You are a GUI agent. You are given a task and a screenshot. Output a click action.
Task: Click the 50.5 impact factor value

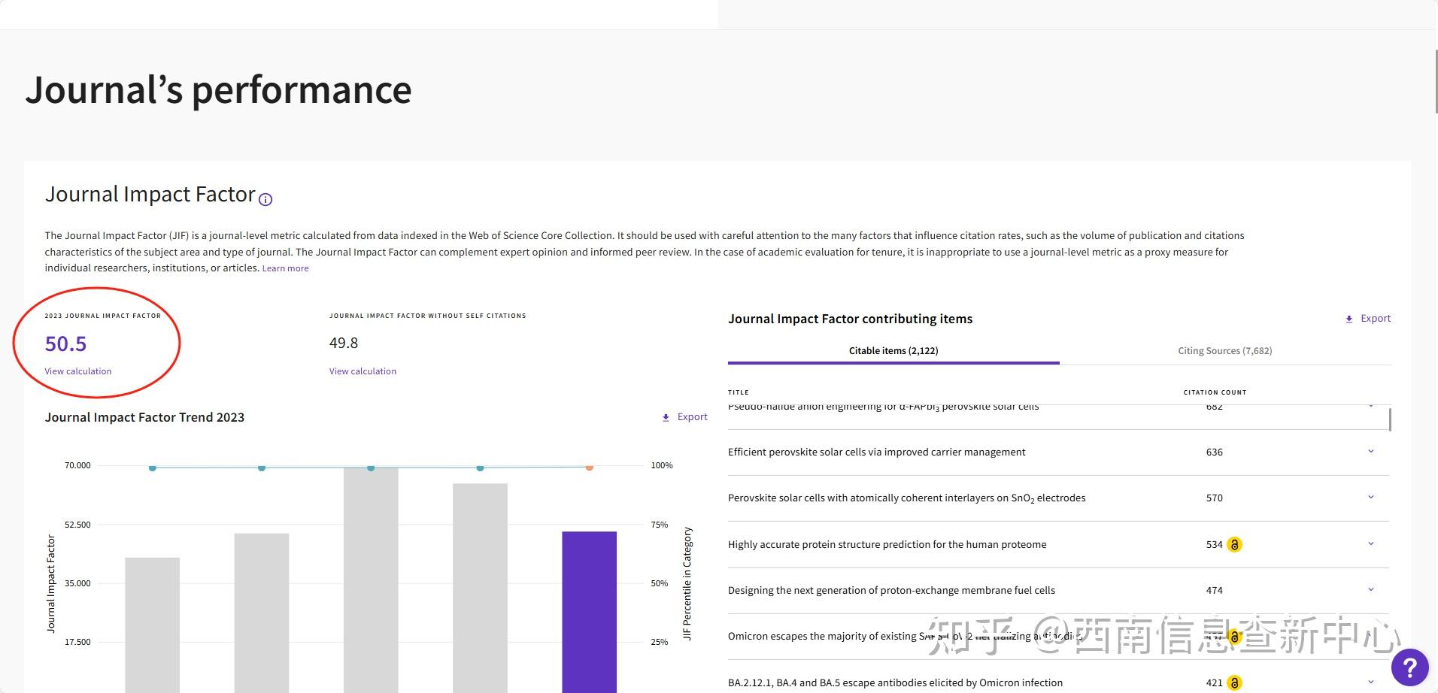[66, 344]
